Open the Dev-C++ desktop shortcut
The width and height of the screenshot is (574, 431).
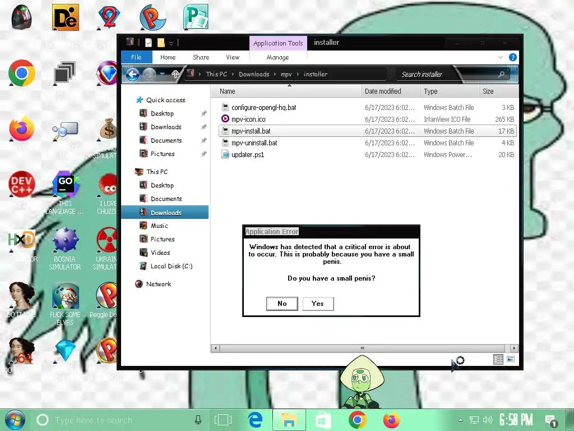[22, 184]
